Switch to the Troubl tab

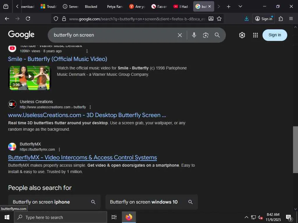pyautogui.click(x=49, y=6)
